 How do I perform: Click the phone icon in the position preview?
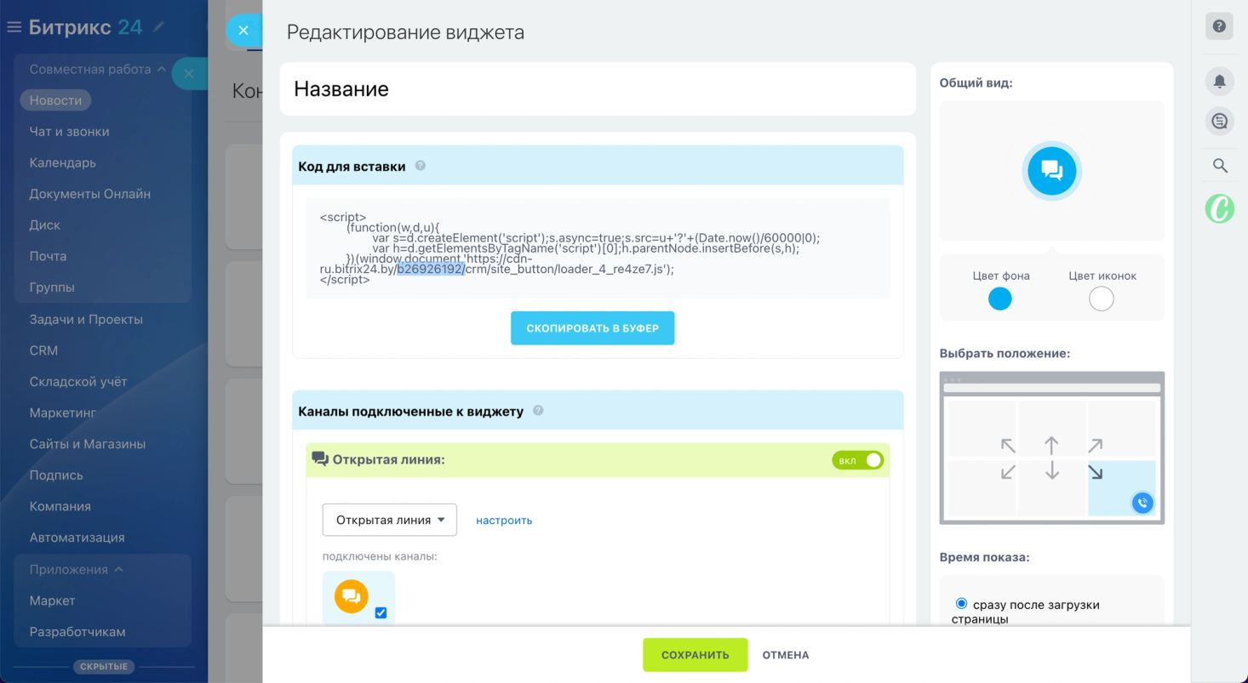[x=1142, y=503]
